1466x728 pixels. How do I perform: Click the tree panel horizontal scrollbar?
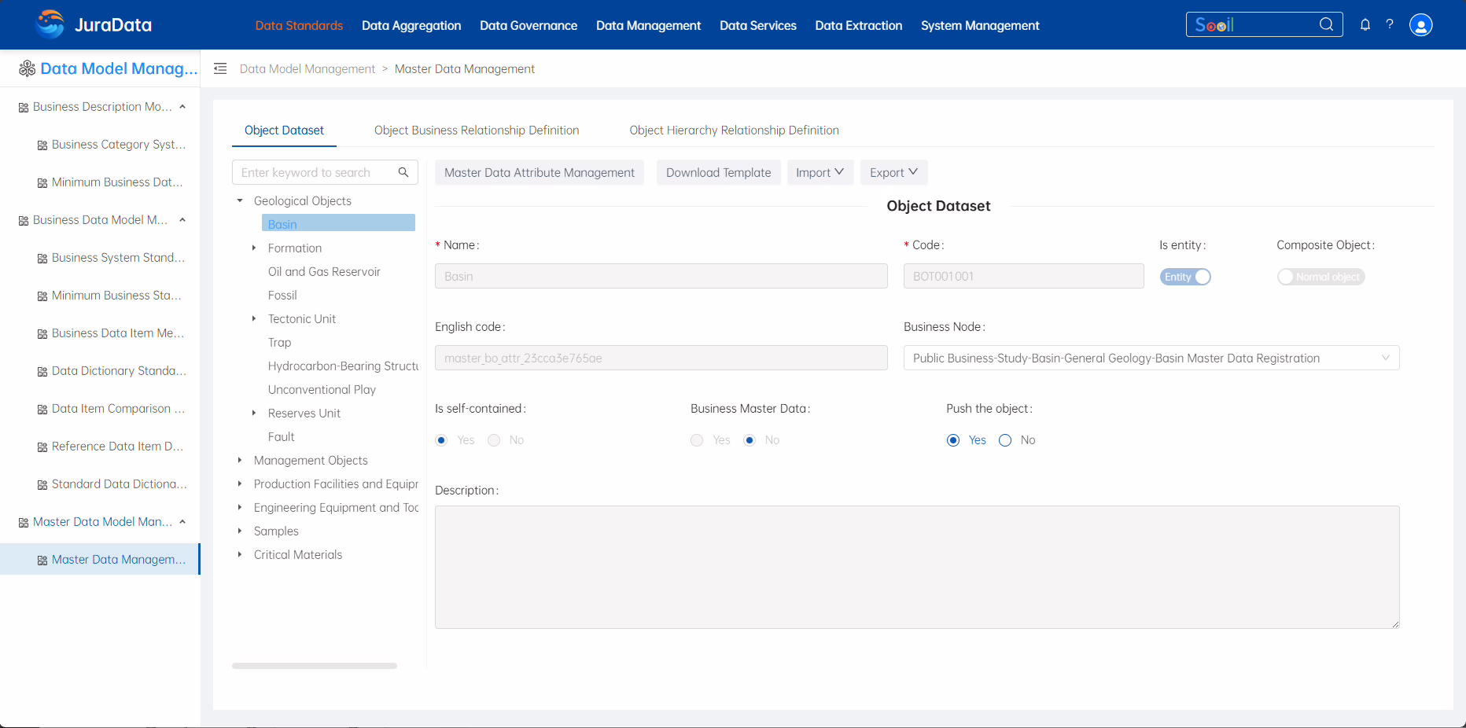pyautogui.click(x=315, y=666)
